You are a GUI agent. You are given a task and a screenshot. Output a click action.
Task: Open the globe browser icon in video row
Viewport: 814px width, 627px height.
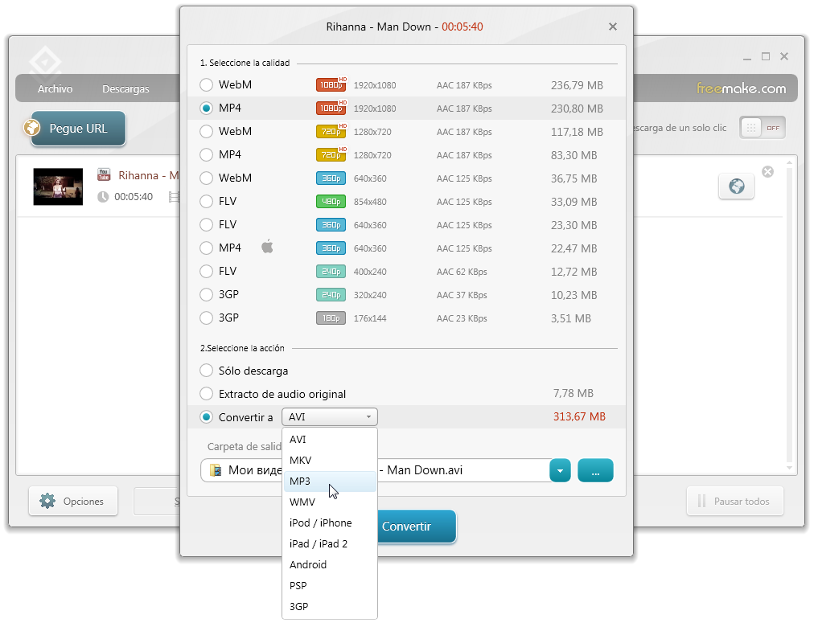736,186
